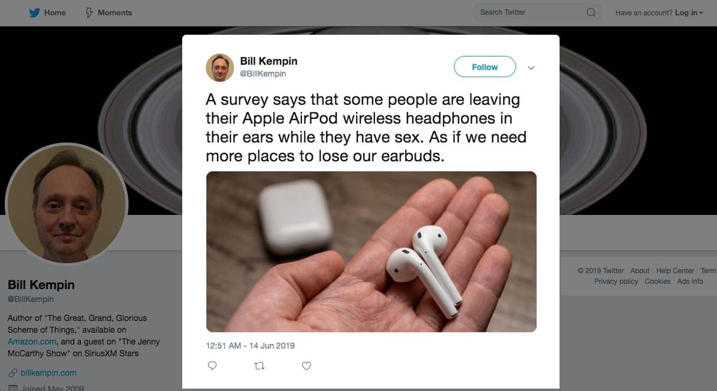Click the tweet timestamp 12:51 AM - 14 Jun 2019
The image size is (717, 391).
[x=250, y=346]
